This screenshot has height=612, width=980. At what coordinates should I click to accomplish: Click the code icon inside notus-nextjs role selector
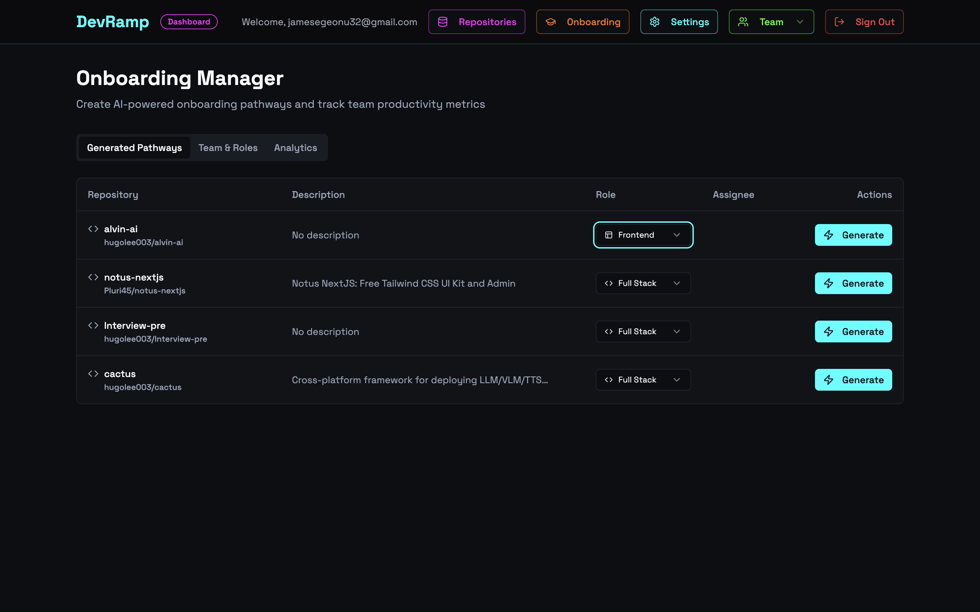pyautogui.click(x=609, y=283)
